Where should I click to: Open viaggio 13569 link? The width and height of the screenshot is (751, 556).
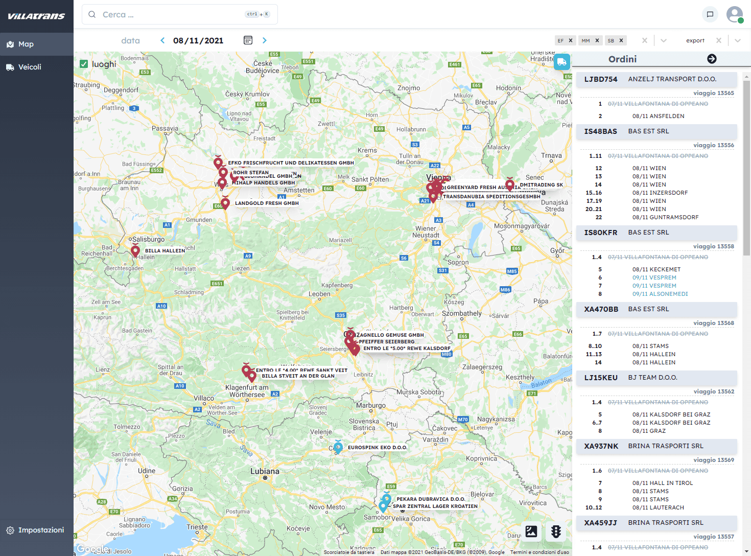click(x=714, y=460)
